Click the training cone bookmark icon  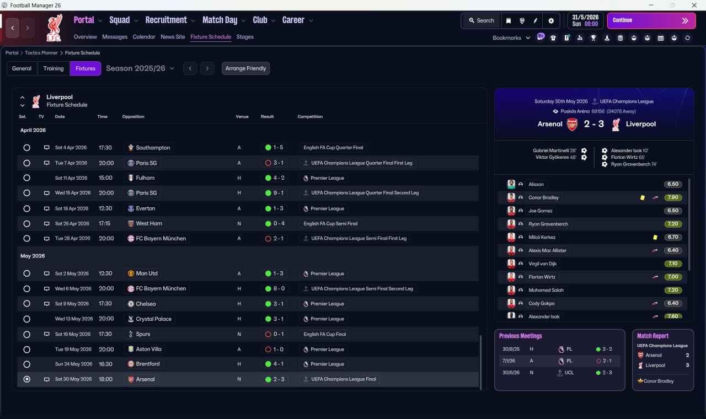[x=607, y=38]
